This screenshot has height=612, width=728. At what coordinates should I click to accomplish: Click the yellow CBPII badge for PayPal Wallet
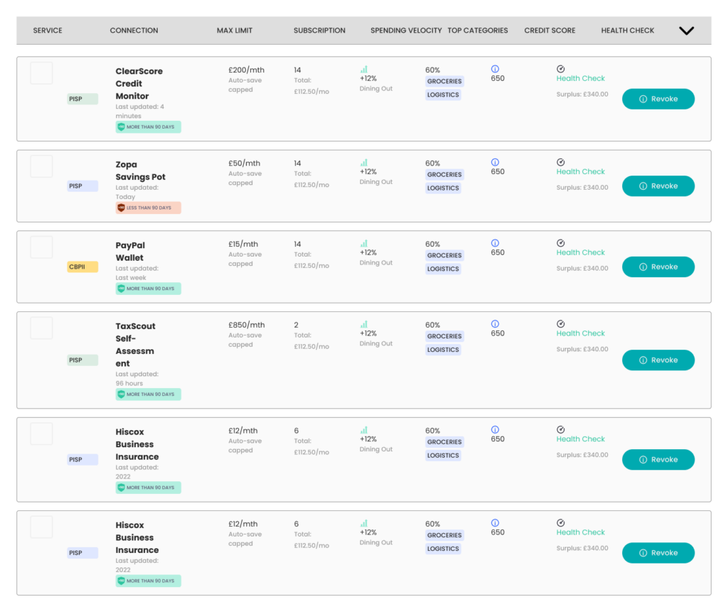click(x=82, y=267)
